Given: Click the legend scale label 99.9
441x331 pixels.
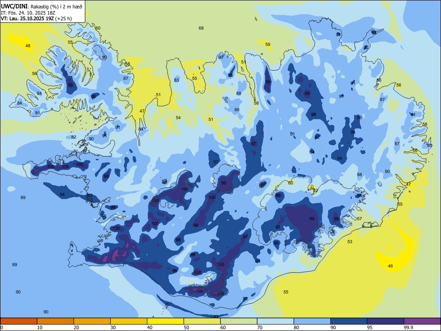Looking at the screenshot, I should [x=408, y=327].
